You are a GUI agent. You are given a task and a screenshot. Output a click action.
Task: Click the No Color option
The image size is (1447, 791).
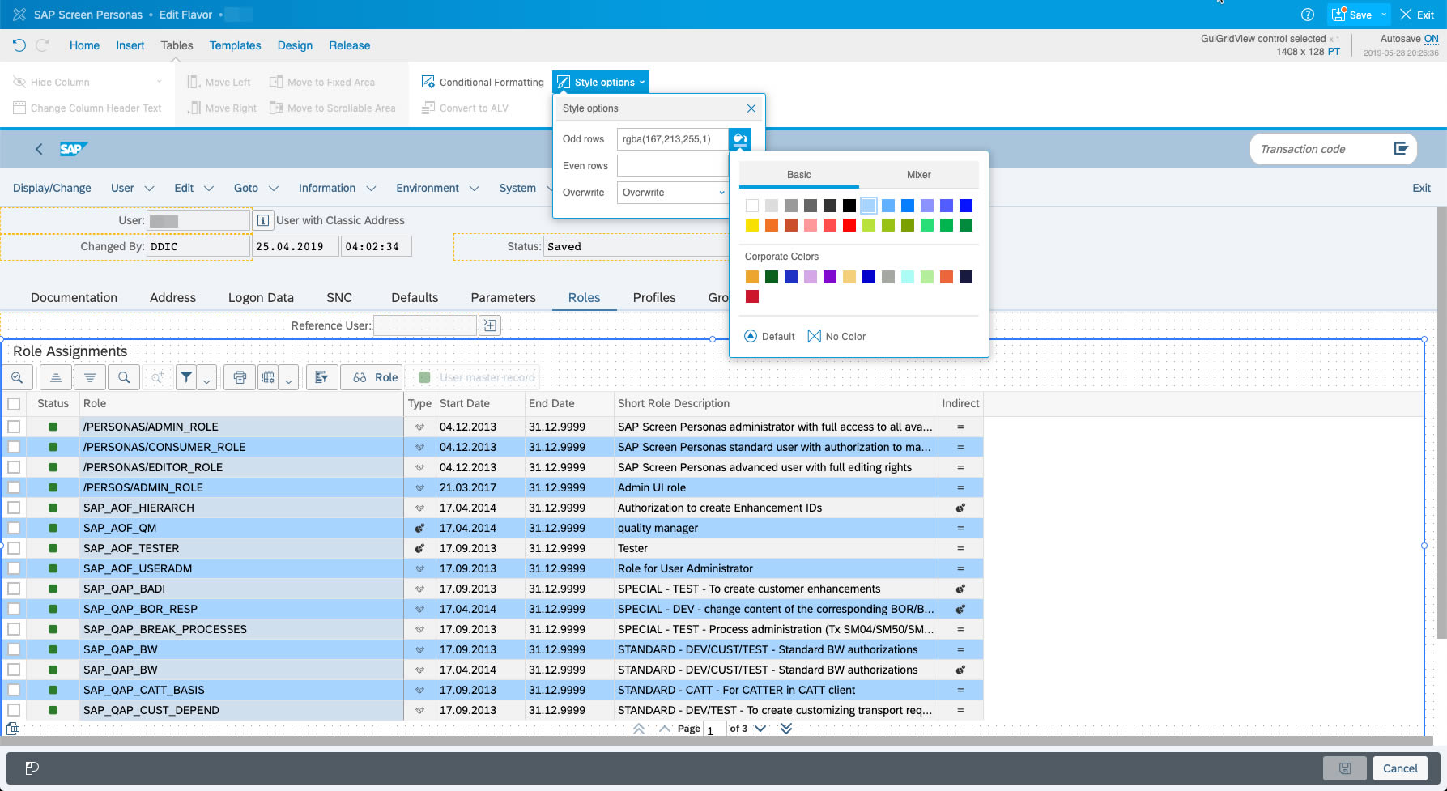[x=837, y=336]
